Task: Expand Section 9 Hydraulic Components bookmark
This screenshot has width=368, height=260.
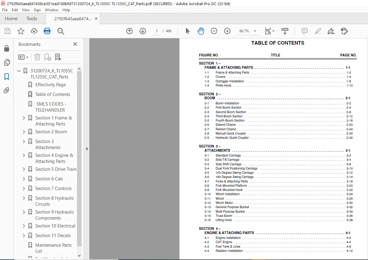Action: tap(24, 212)
